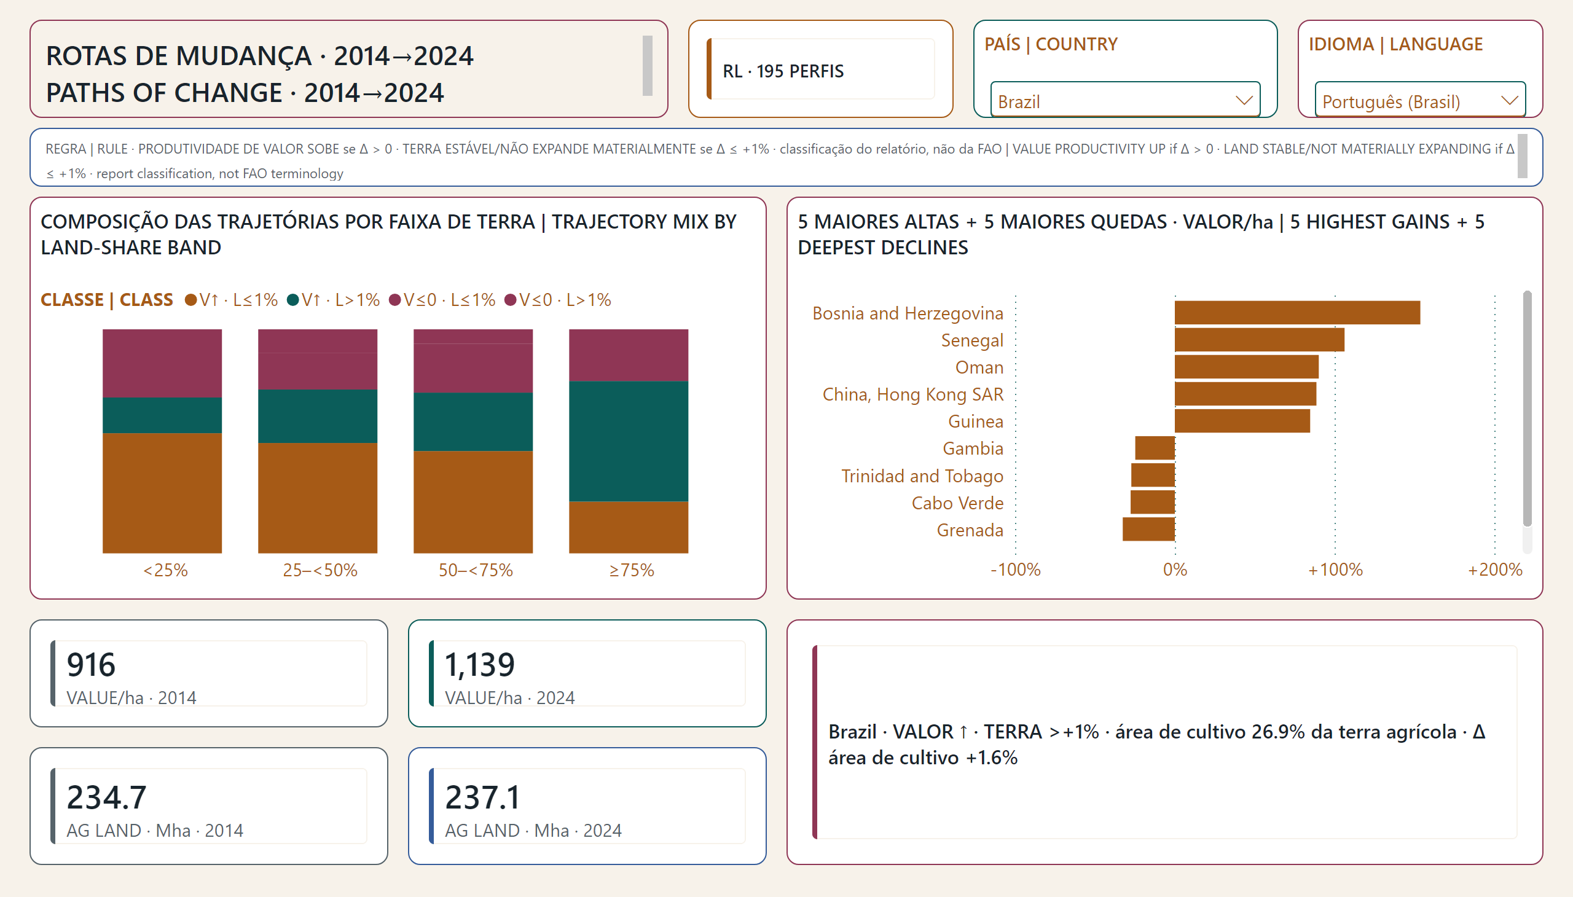
Task: Click the China, Hong Kong SAR bar
Action: 1245,394
